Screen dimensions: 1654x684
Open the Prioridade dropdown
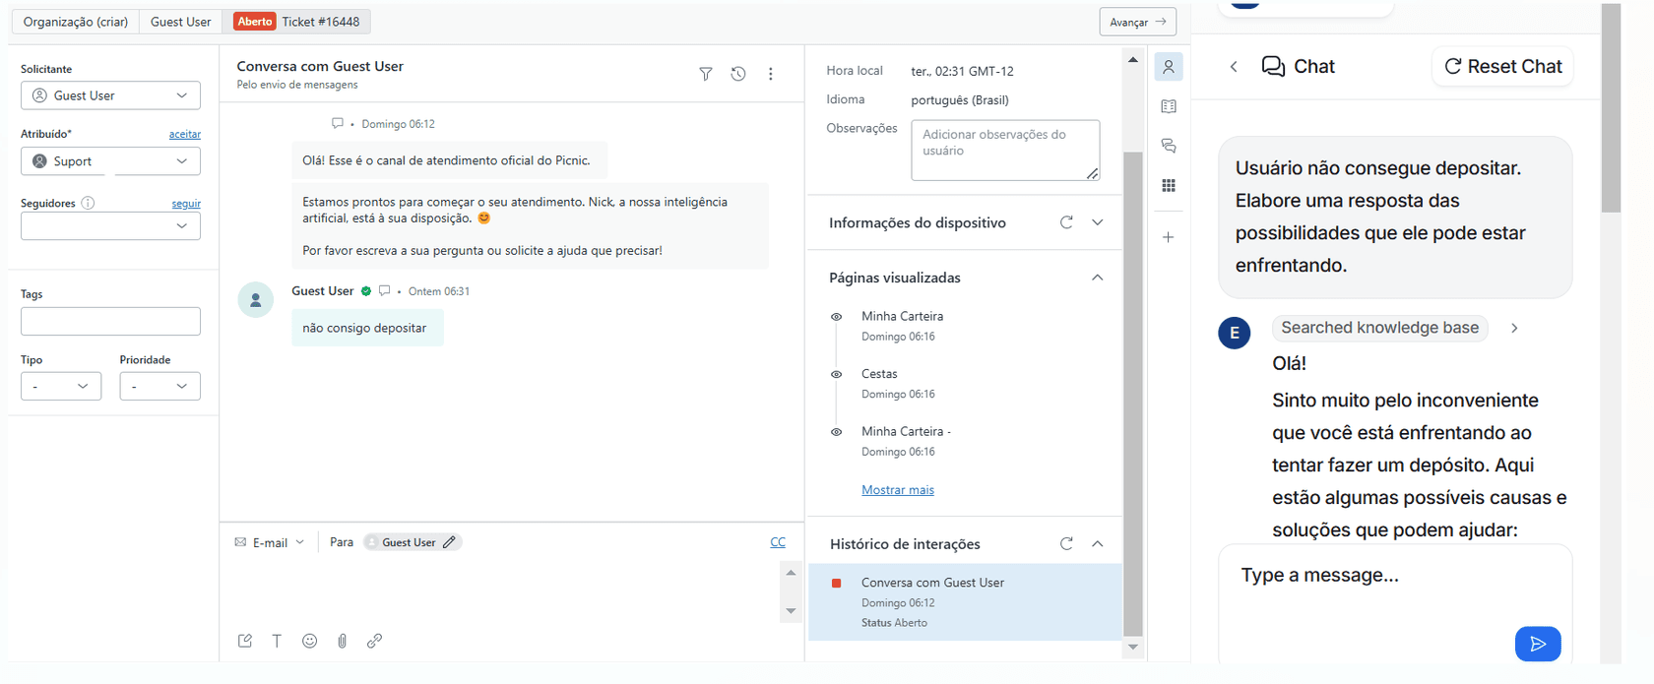tap(159, 386)
